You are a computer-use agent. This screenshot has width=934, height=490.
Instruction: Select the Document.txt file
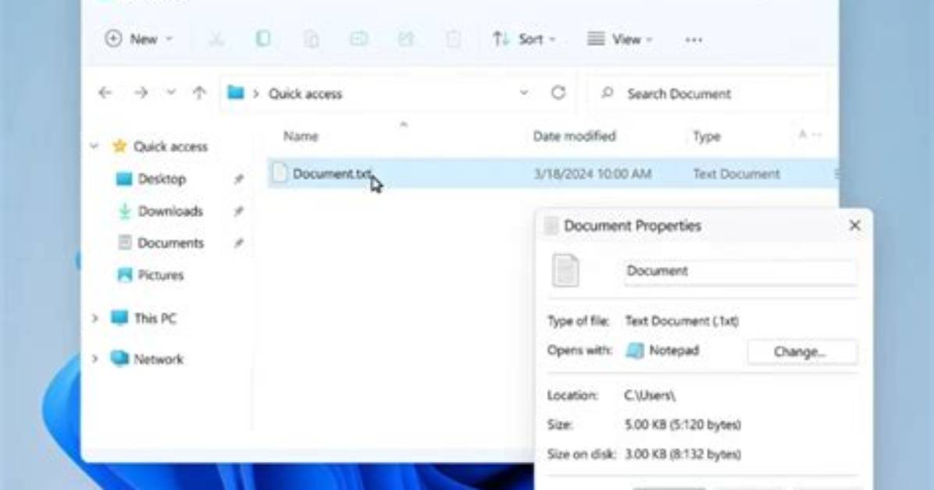[333, 174]
